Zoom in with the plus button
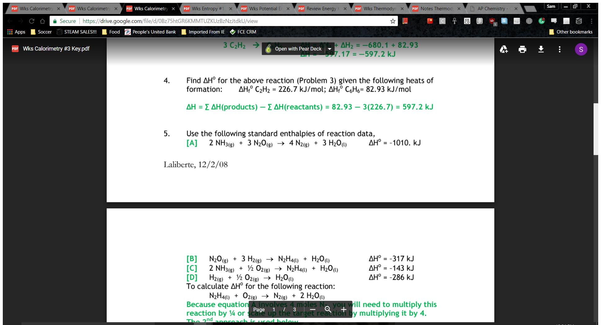601x325 pixels. pos(344,309)
